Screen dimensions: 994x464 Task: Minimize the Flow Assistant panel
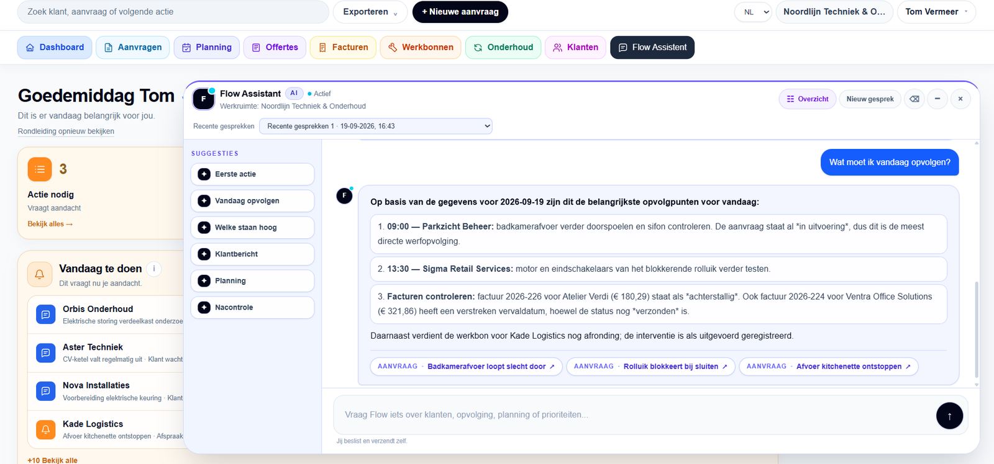coord(937,99)
